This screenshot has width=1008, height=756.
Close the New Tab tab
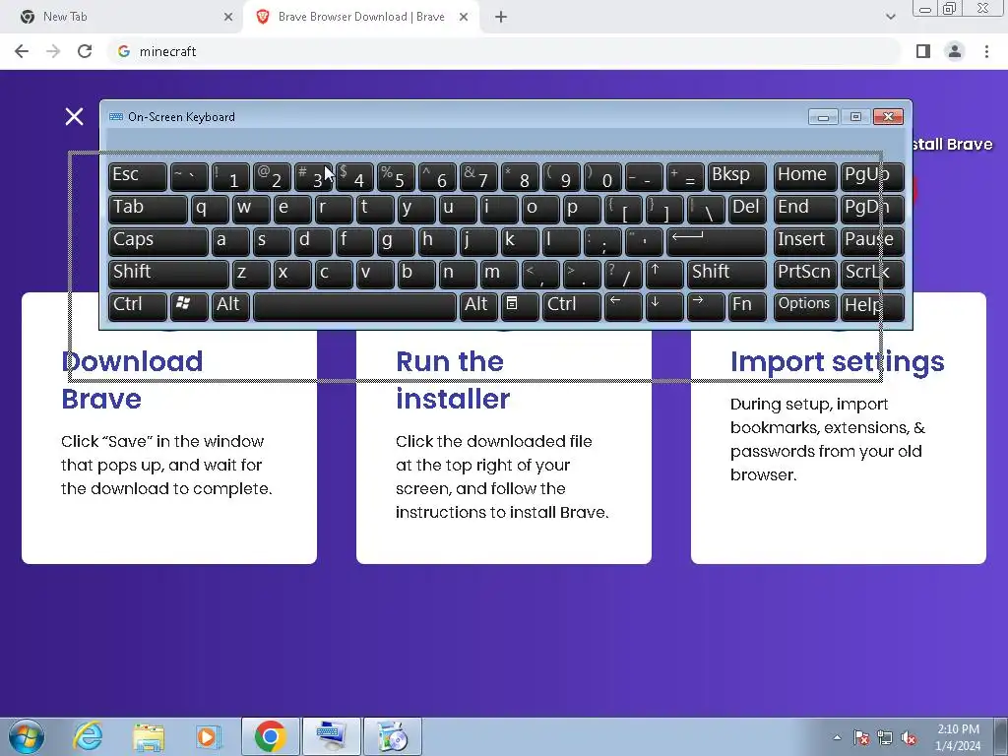[228, 18]
